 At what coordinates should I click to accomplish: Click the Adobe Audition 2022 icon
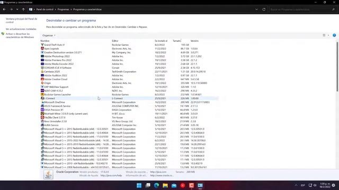click(42, 75)
